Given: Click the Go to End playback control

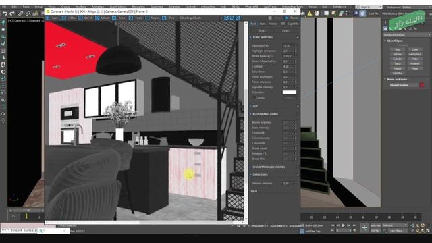Looking at the screenshot, I should click(354, 225).
